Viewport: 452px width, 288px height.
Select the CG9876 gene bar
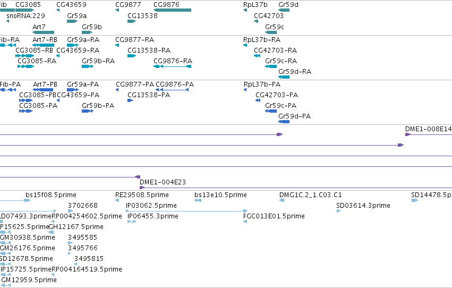(x=173, y=10)
